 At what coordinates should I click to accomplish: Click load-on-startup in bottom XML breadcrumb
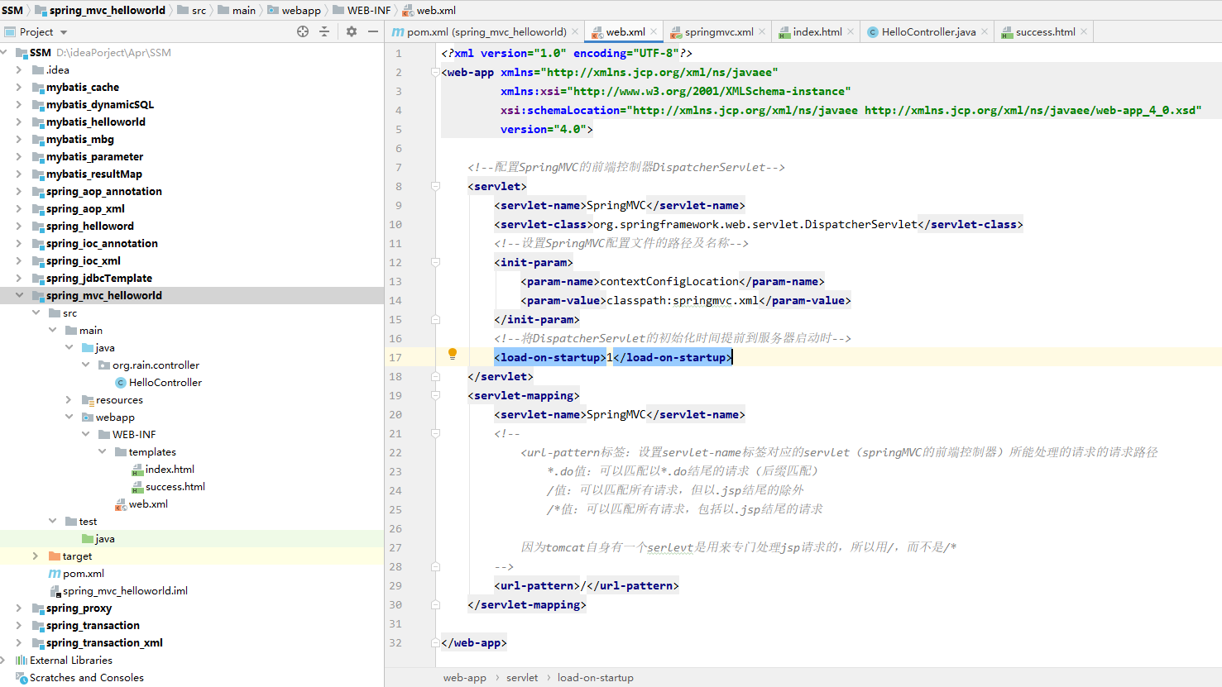(596, 678)
